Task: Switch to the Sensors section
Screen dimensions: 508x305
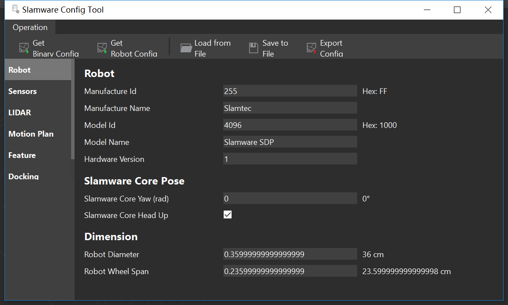Action: point(38,91)
